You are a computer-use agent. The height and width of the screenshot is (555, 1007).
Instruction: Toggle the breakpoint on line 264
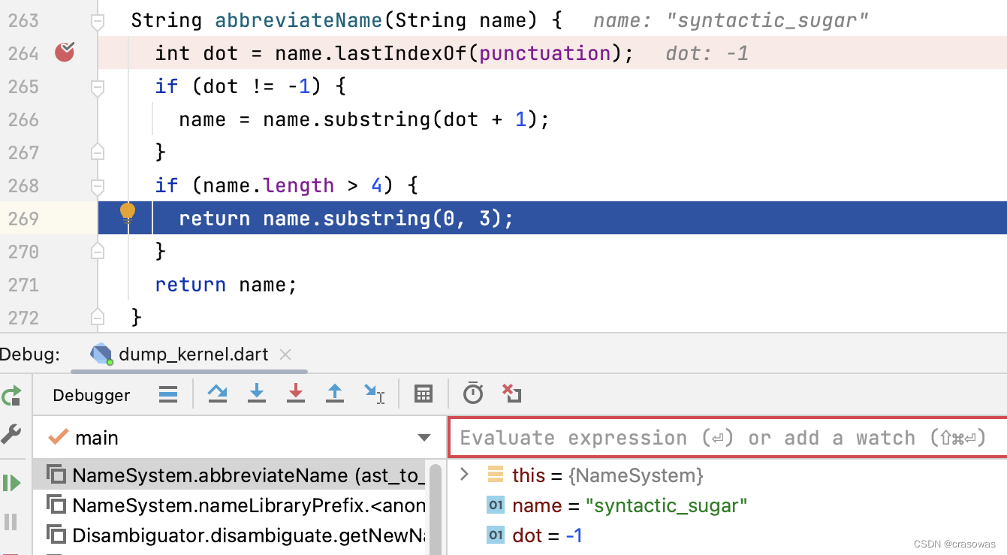tap(65, 53)
